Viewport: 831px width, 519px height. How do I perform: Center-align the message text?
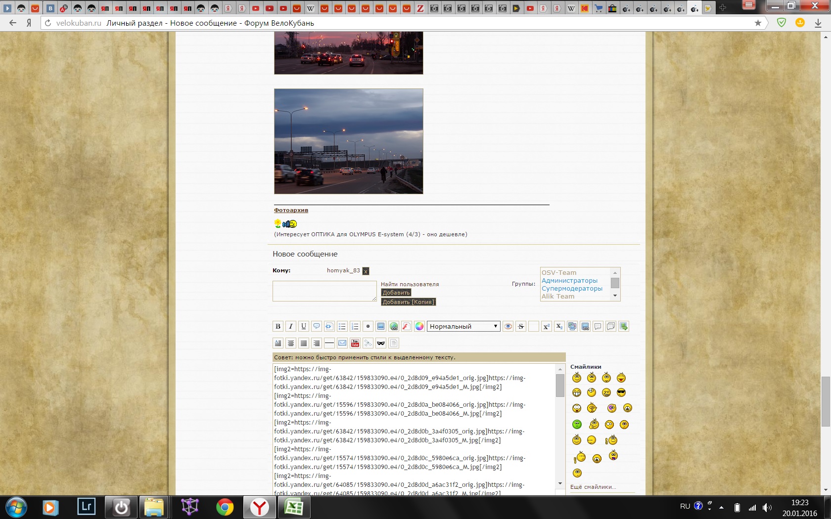point(291,343)
